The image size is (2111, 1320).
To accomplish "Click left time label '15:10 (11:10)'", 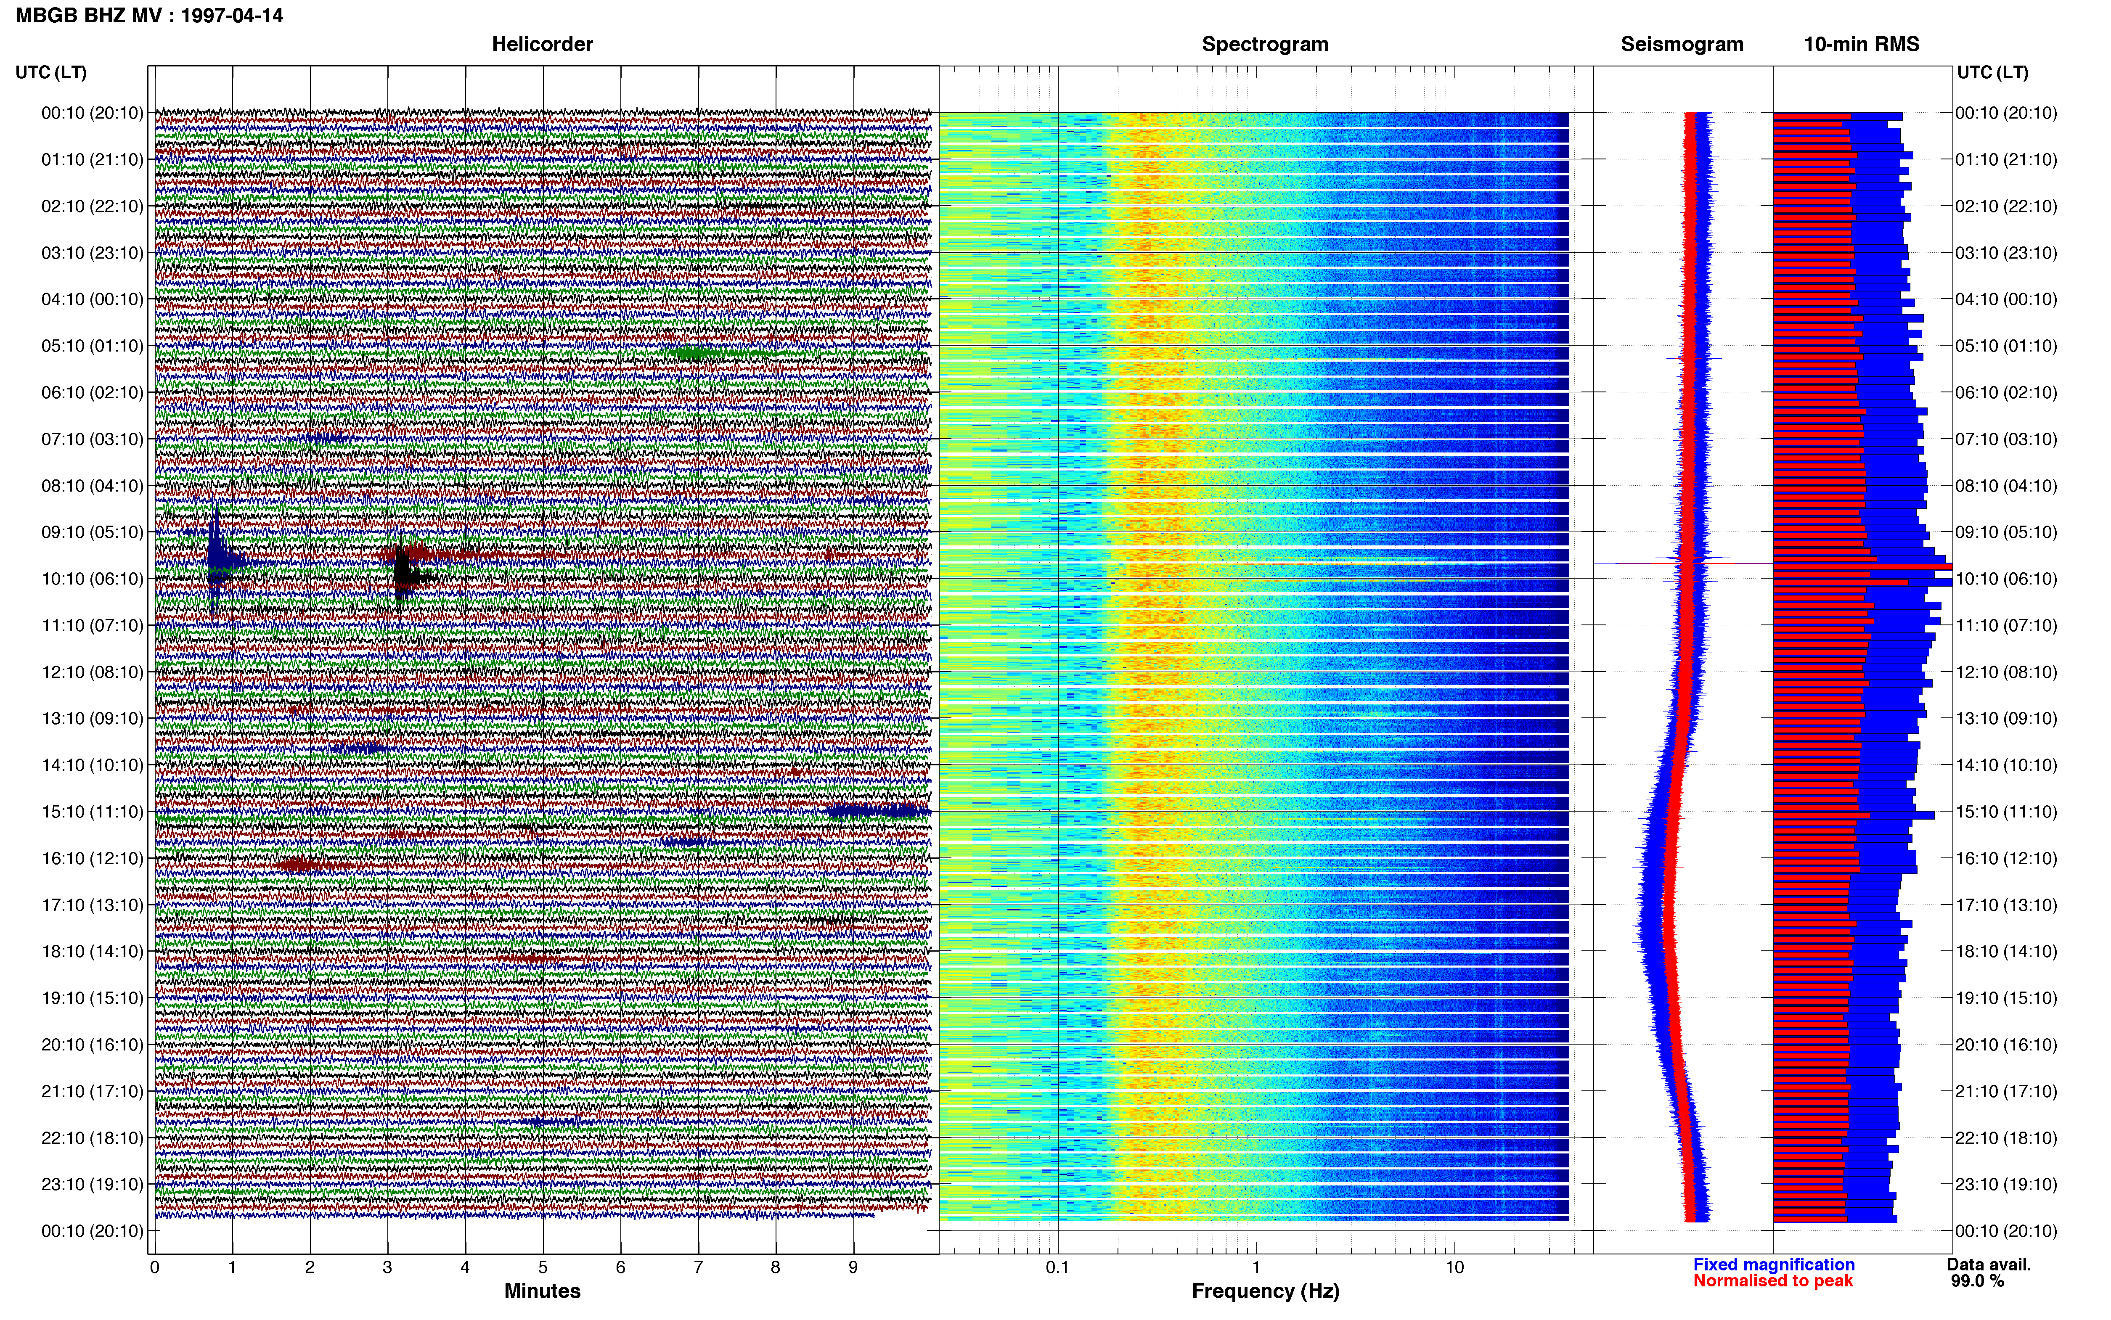I will pos(93,812).
